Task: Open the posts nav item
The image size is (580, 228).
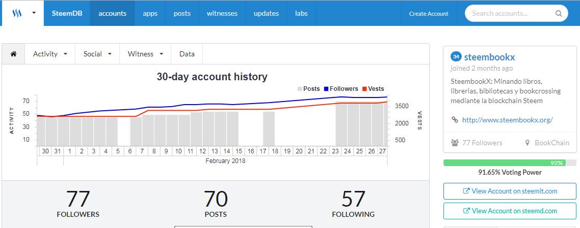Action: coord(182,13)
